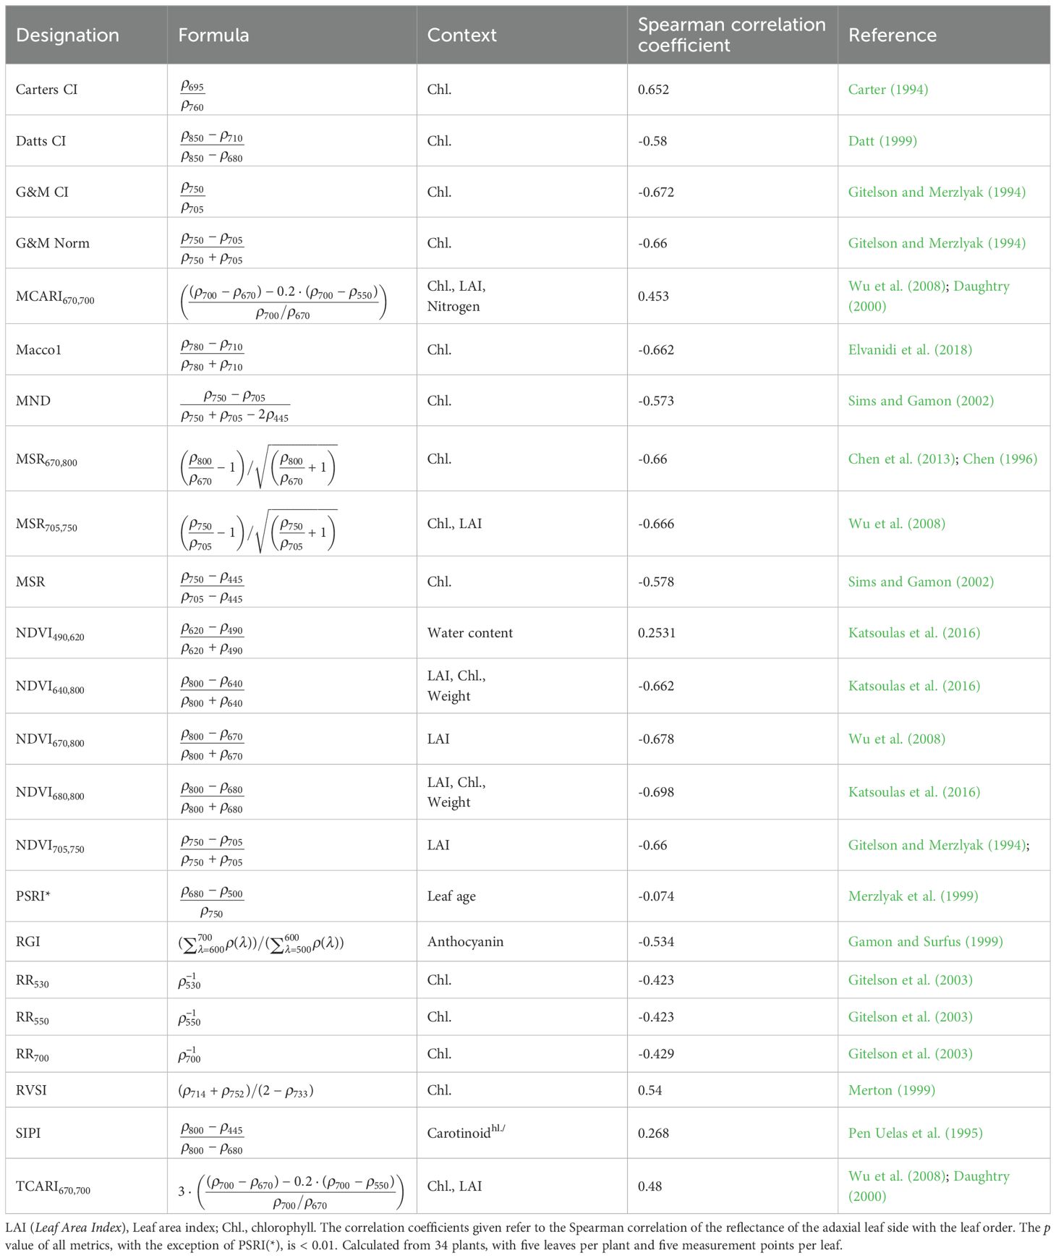
Task: Select the Reference column header
Action: (892, 35)
